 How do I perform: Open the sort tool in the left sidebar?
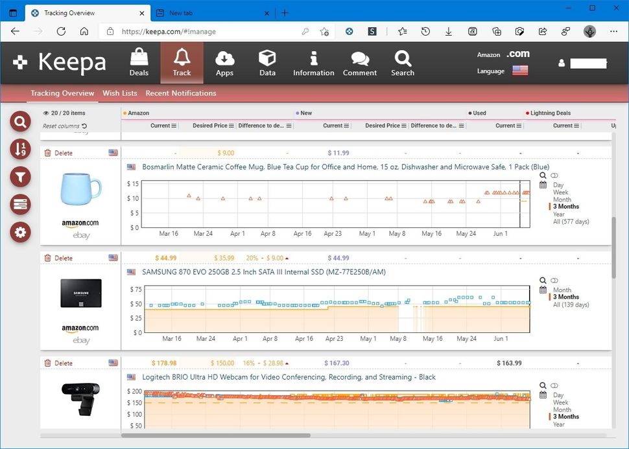(x=19, y=149)
